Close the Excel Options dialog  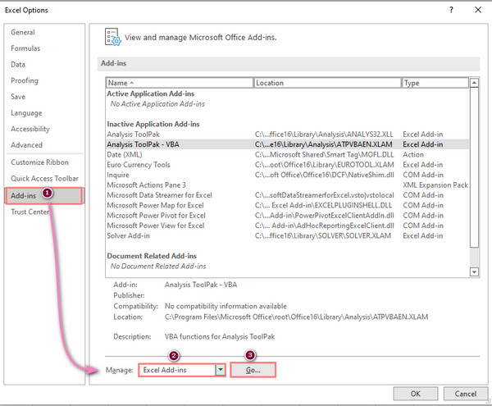coord(478,10)
